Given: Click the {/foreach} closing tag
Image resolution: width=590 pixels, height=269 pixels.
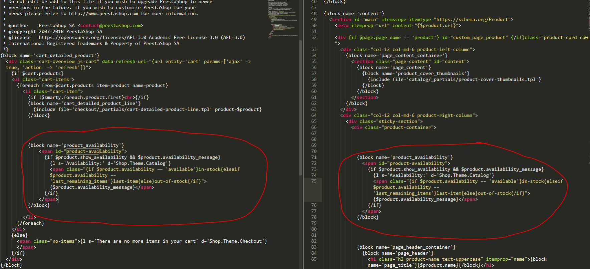Looking at the screenshot, I should [x=31, y=223].
